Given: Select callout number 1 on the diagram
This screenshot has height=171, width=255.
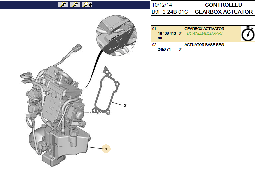Looking at the screenshot, I should [x=106, y=149].
